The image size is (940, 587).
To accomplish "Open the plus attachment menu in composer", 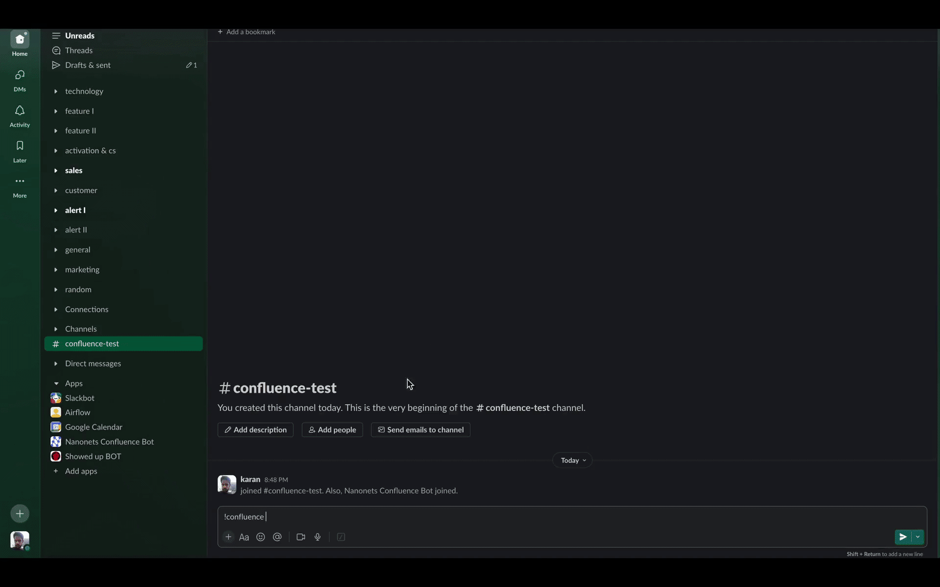I will (228, 537).
